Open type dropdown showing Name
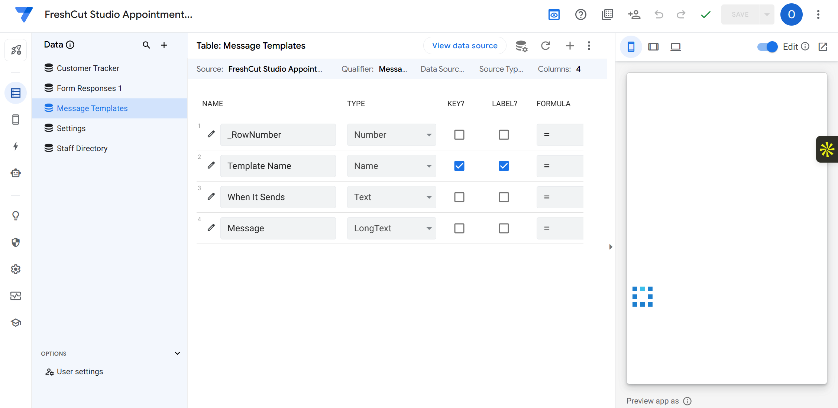Image resolution: width=838 pixels, height=408 pixels. (392, 166)
